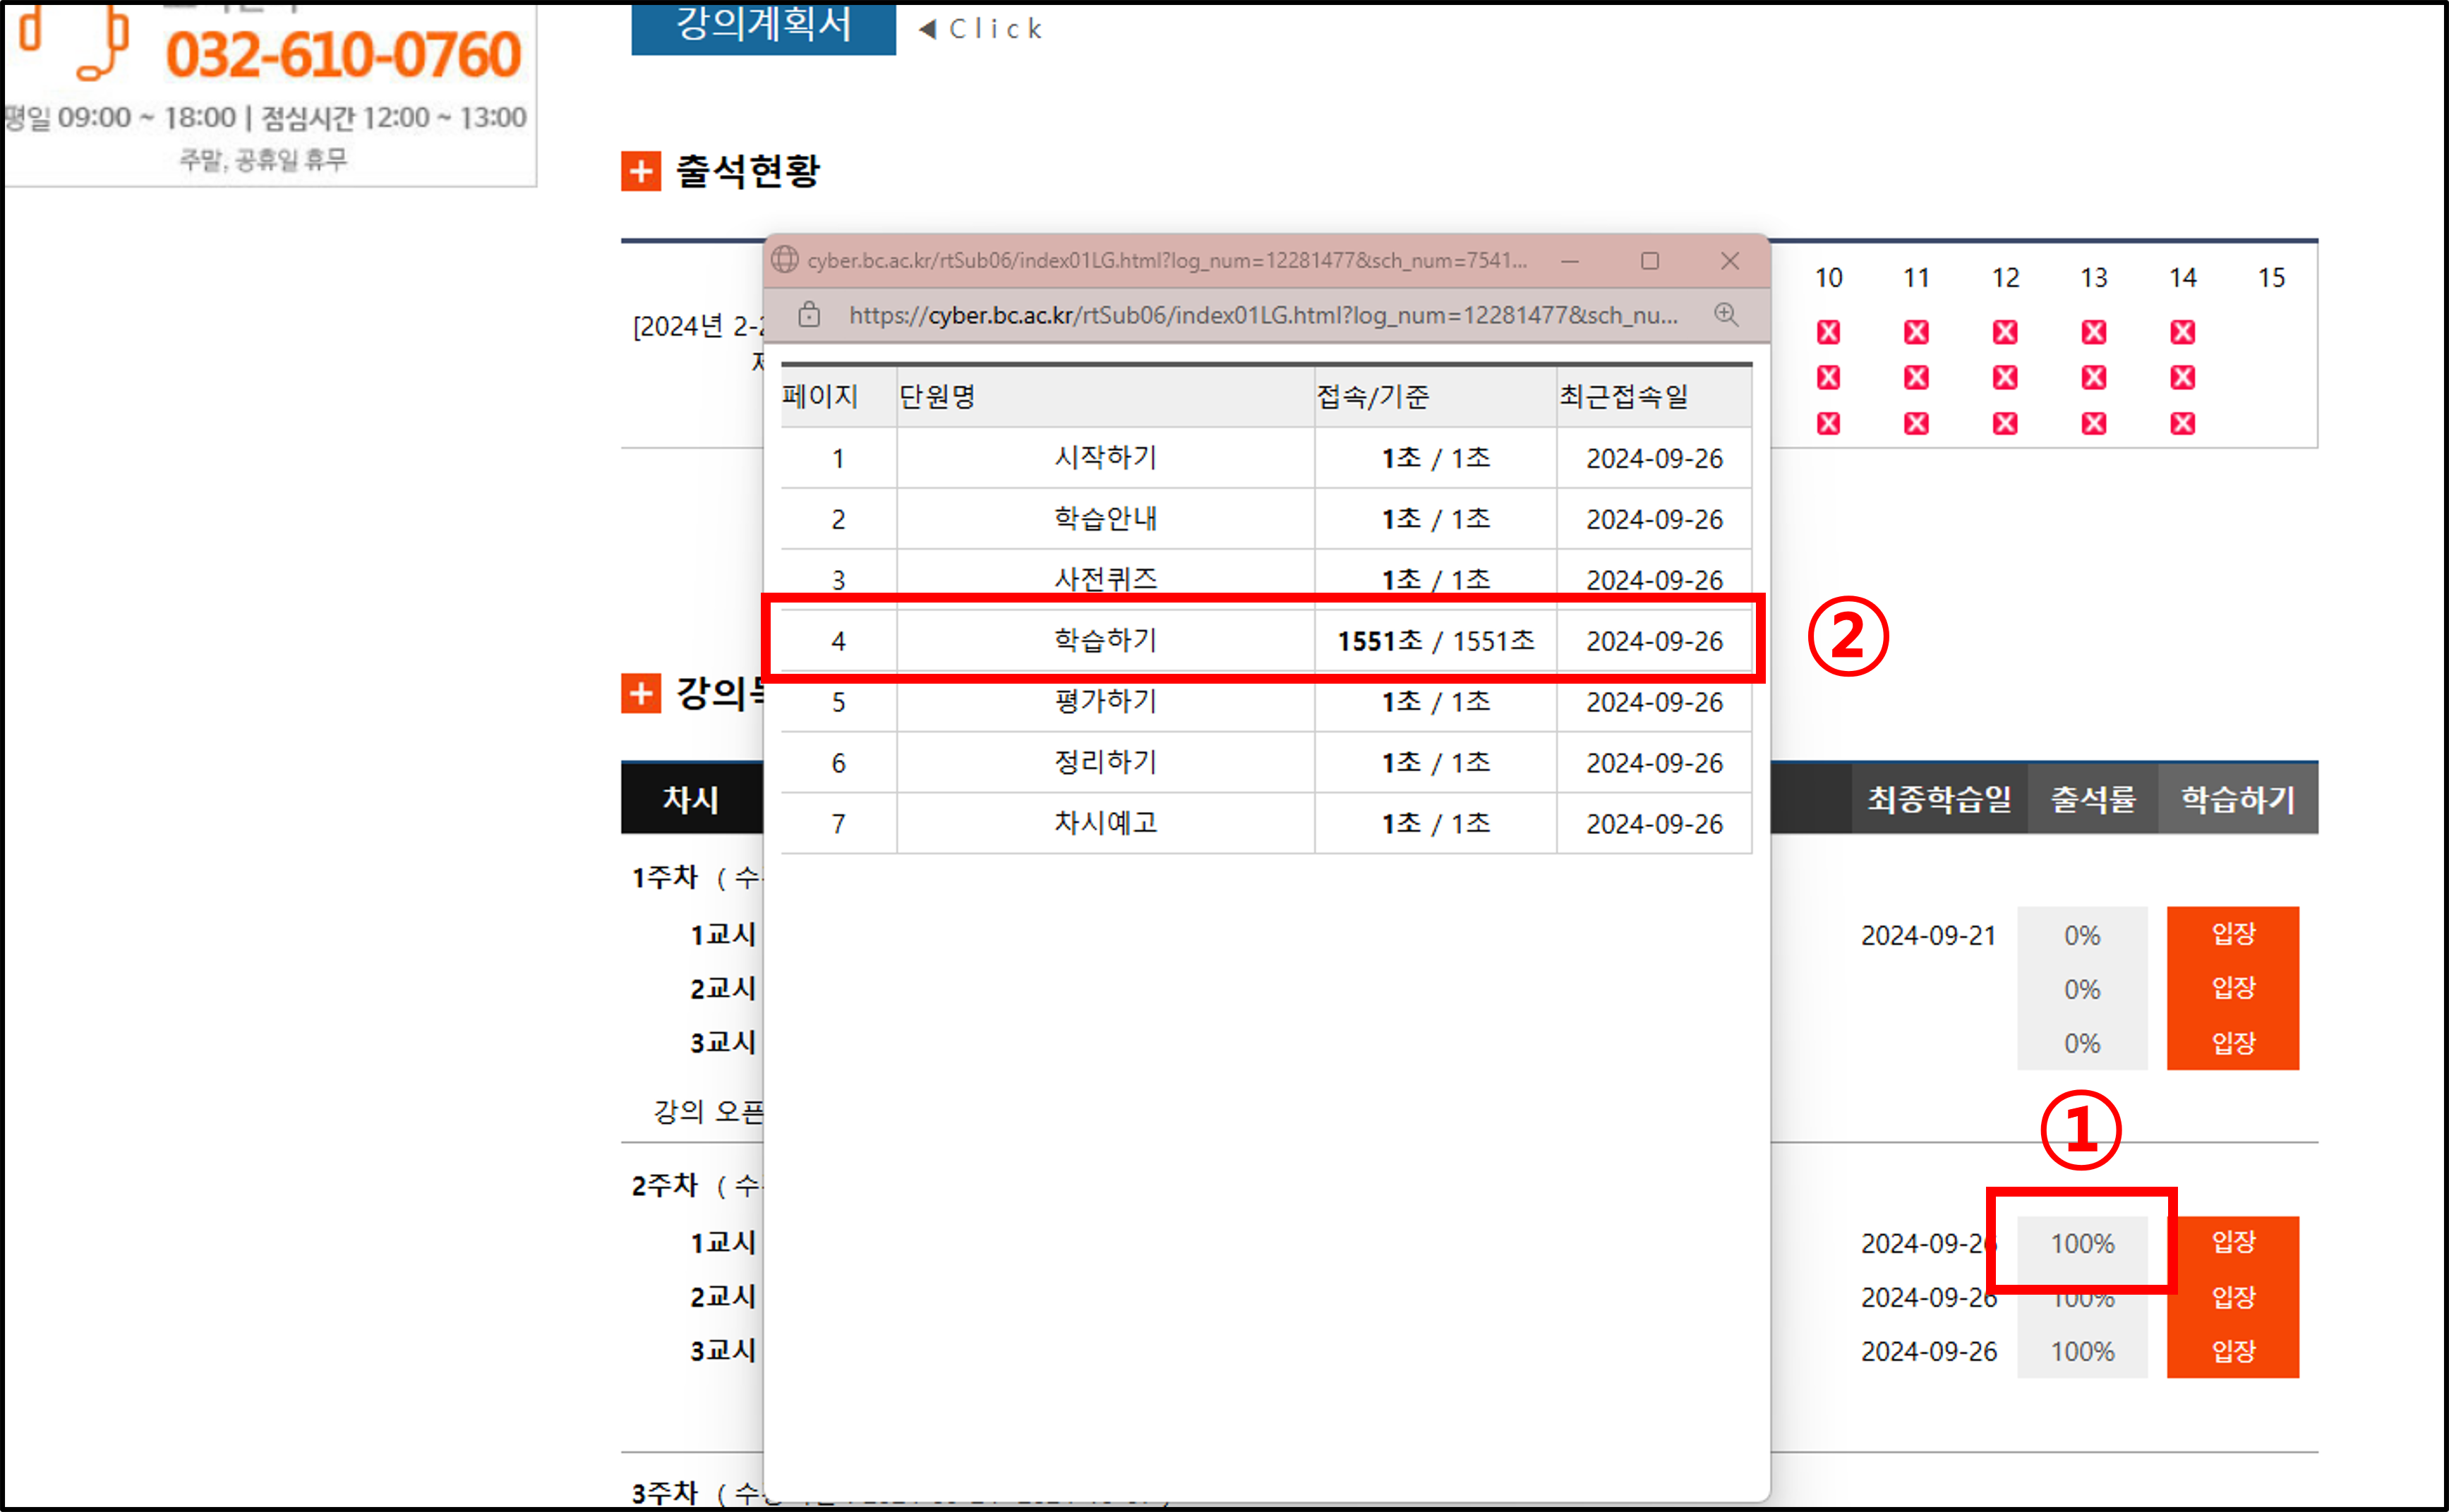This screenshot has height=1512, width=2449.
Task: Click the 0% attendance rate for week 1 first period
Action: (2082, 936)
